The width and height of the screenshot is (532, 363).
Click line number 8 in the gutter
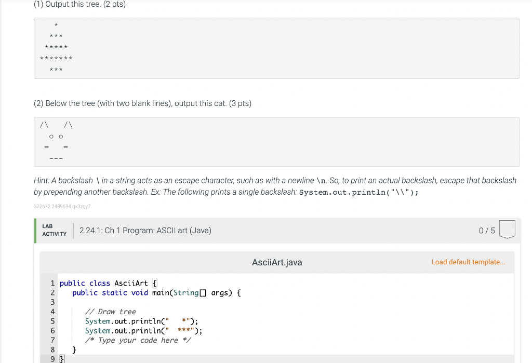[52, 349]
